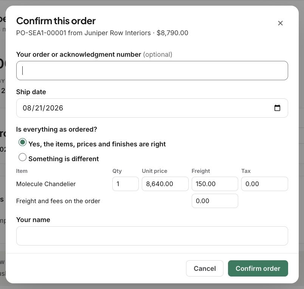304x289 pixels.
Task: Focus the order or acknowledgment number field
Action: coord(152,70)
